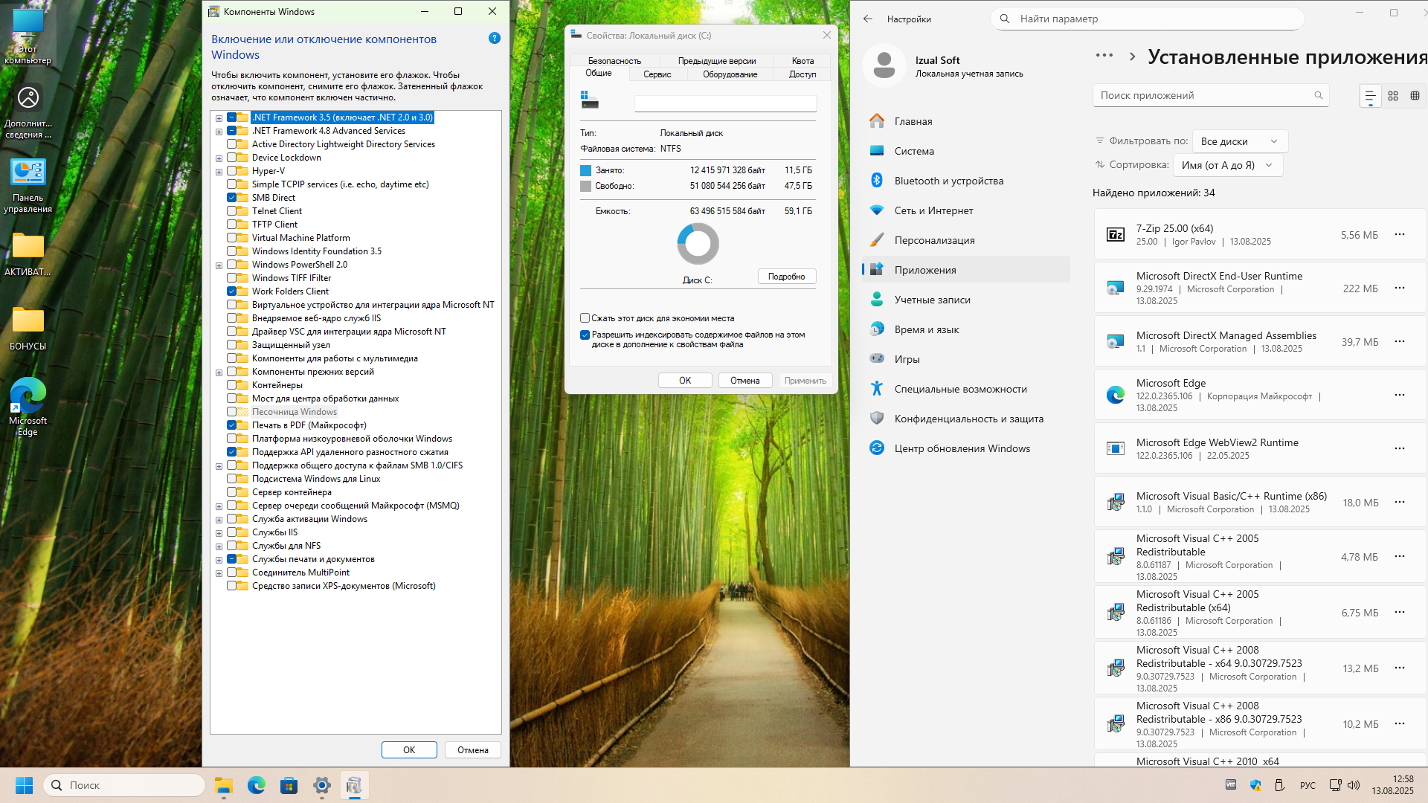Viewport: 1428px width, 803px height.
Task: Open Главная in Settings sidebar
Action: [x=965, y=121]
